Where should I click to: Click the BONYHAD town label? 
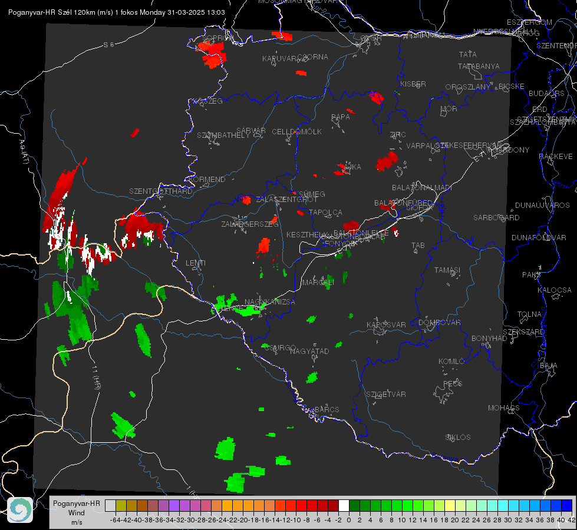click(x=489, y=339)
